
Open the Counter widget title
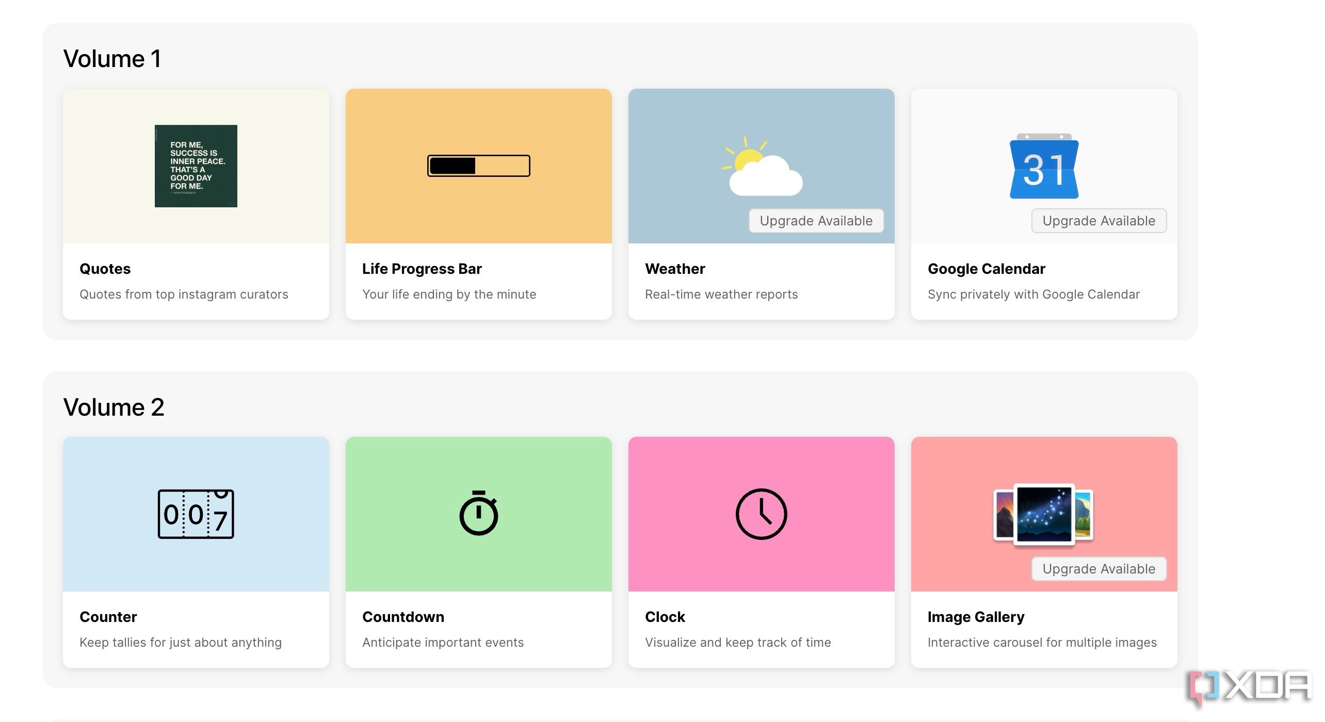click(x=108, y=617)
